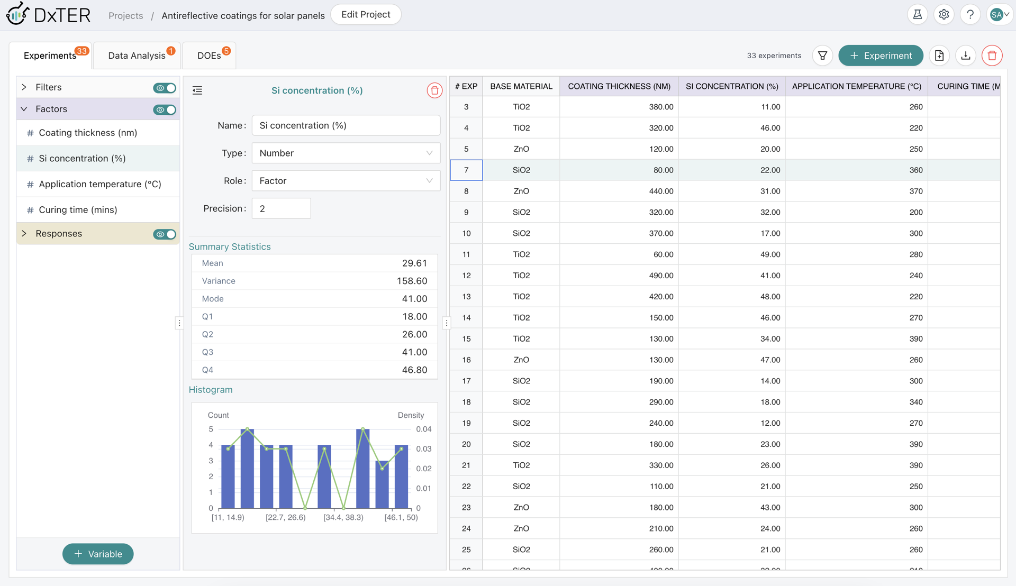This screenshot has width=1016, height=586.
Task: Click the red delete experiments trash icon
Action: [992, 56]
